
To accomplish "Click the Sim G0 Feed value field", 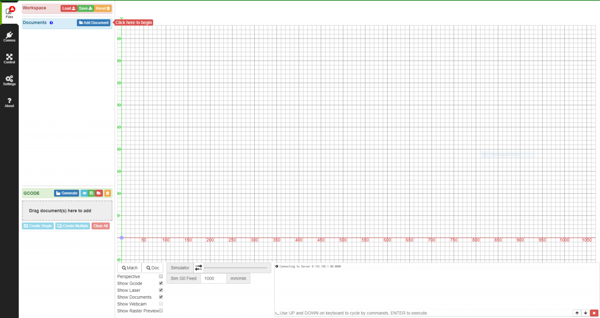I will [x=213, y=278].
